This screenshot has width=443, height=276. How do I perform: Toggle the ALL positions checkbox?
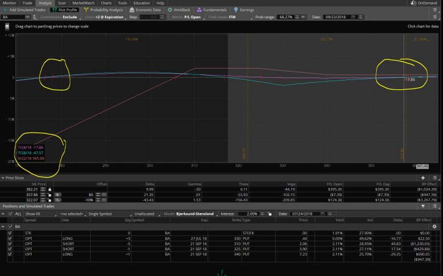click(x=10, y=213)
